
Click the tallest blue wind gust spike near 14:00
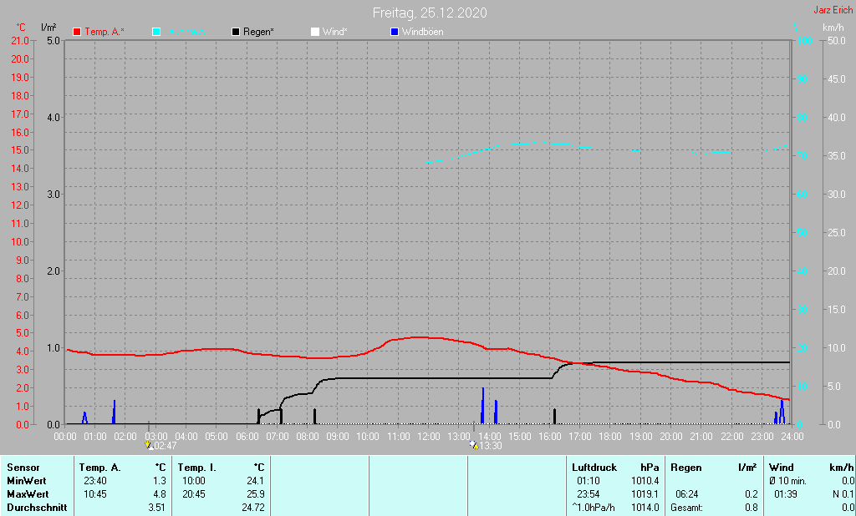[482, 406]
